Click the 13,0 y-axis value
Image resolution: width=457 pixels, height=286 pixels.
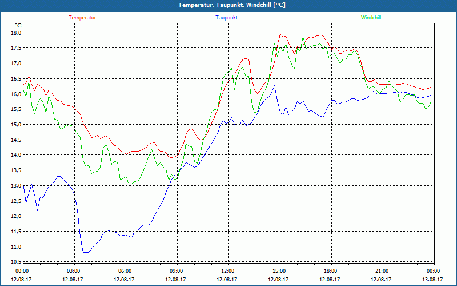16,185
